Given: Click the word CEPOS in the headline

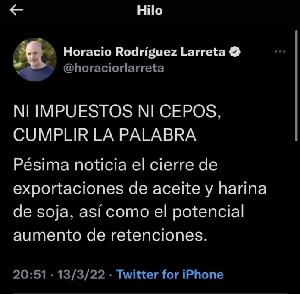Looking at the screenshot, I should point(190,112).
